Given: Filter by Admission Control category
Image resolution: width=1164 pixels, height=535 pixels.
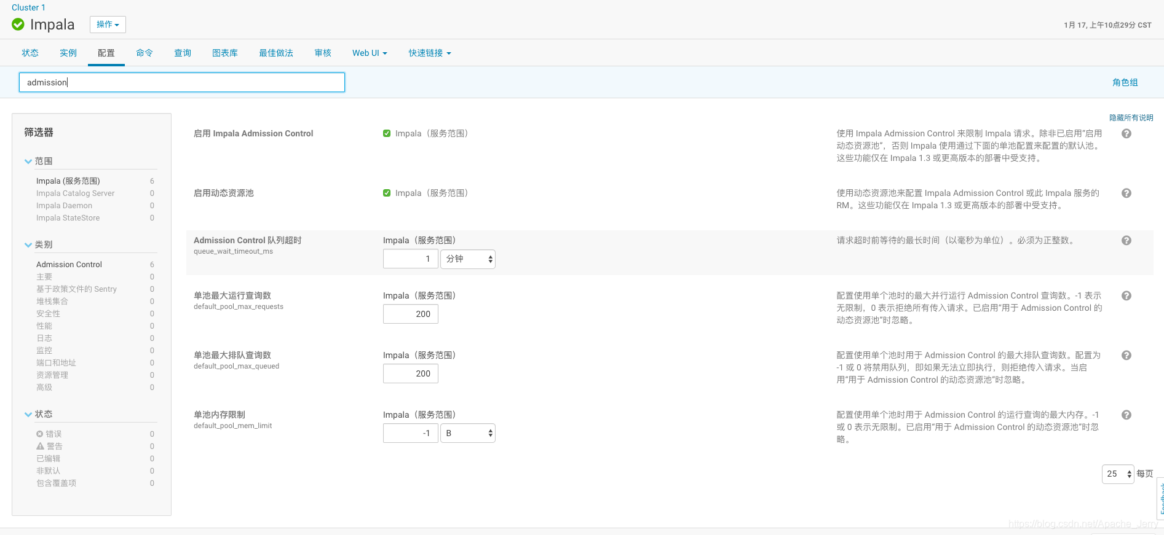Looking at the screenshot, I should [69, 264].
